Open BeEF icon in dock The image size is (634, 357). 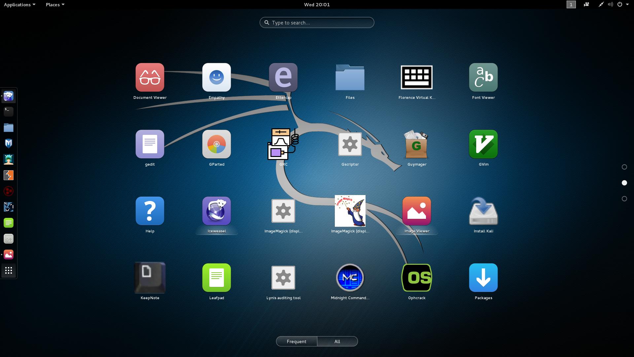click(9, 207)
